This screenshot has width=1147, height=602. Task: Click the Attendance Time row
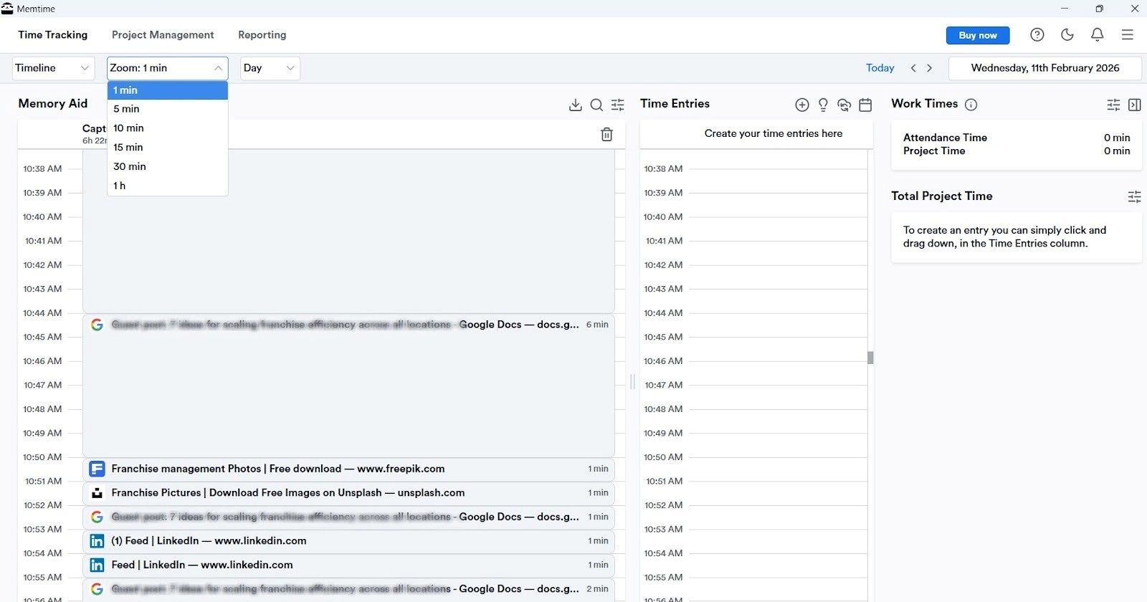(x=1017, y=138)
